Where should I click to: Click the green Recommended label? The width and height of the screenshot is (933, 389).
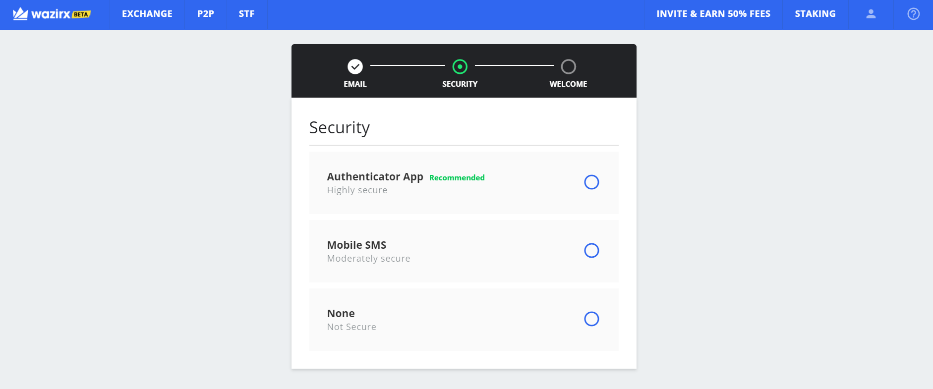457,178
